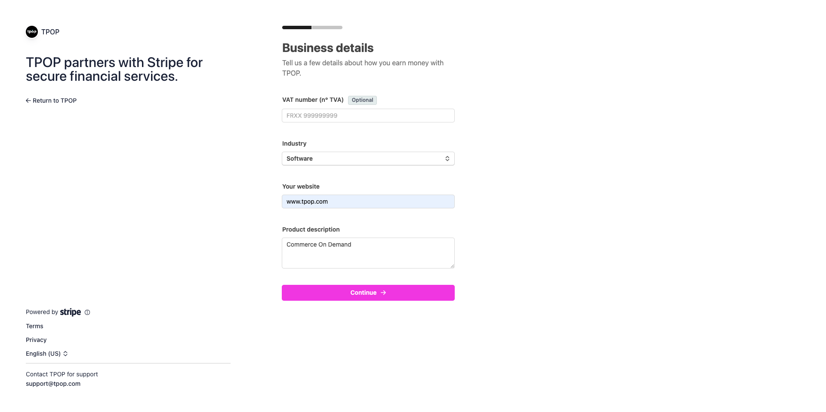Click the left arrow before Return to TPOP
Viewport: 826px width, 412px height.
pos(28,101)
